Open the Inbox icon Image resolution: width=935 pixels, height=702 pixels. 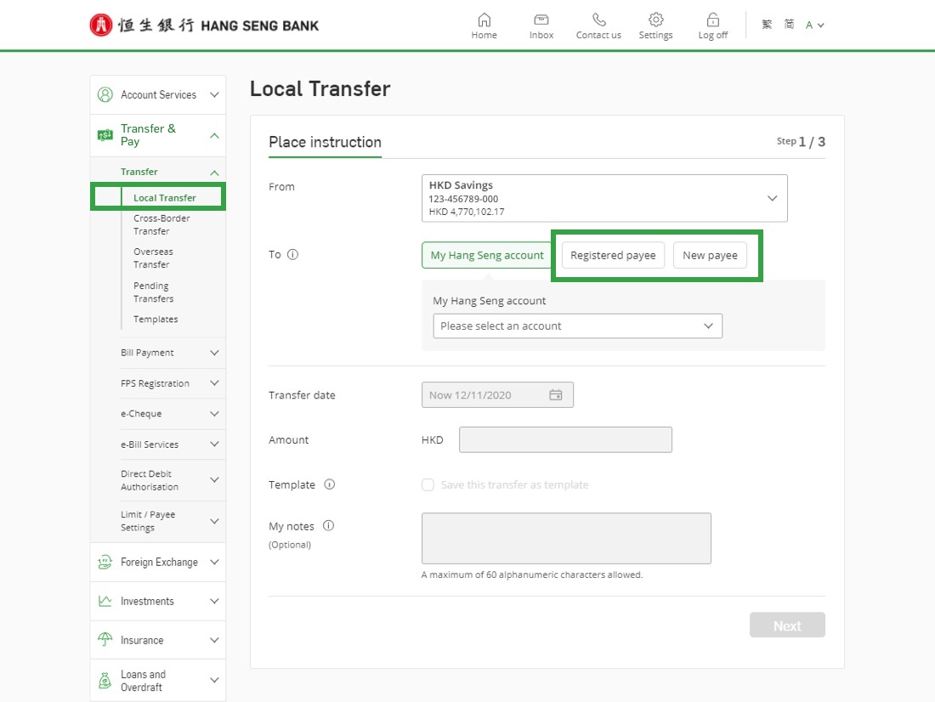541,20
